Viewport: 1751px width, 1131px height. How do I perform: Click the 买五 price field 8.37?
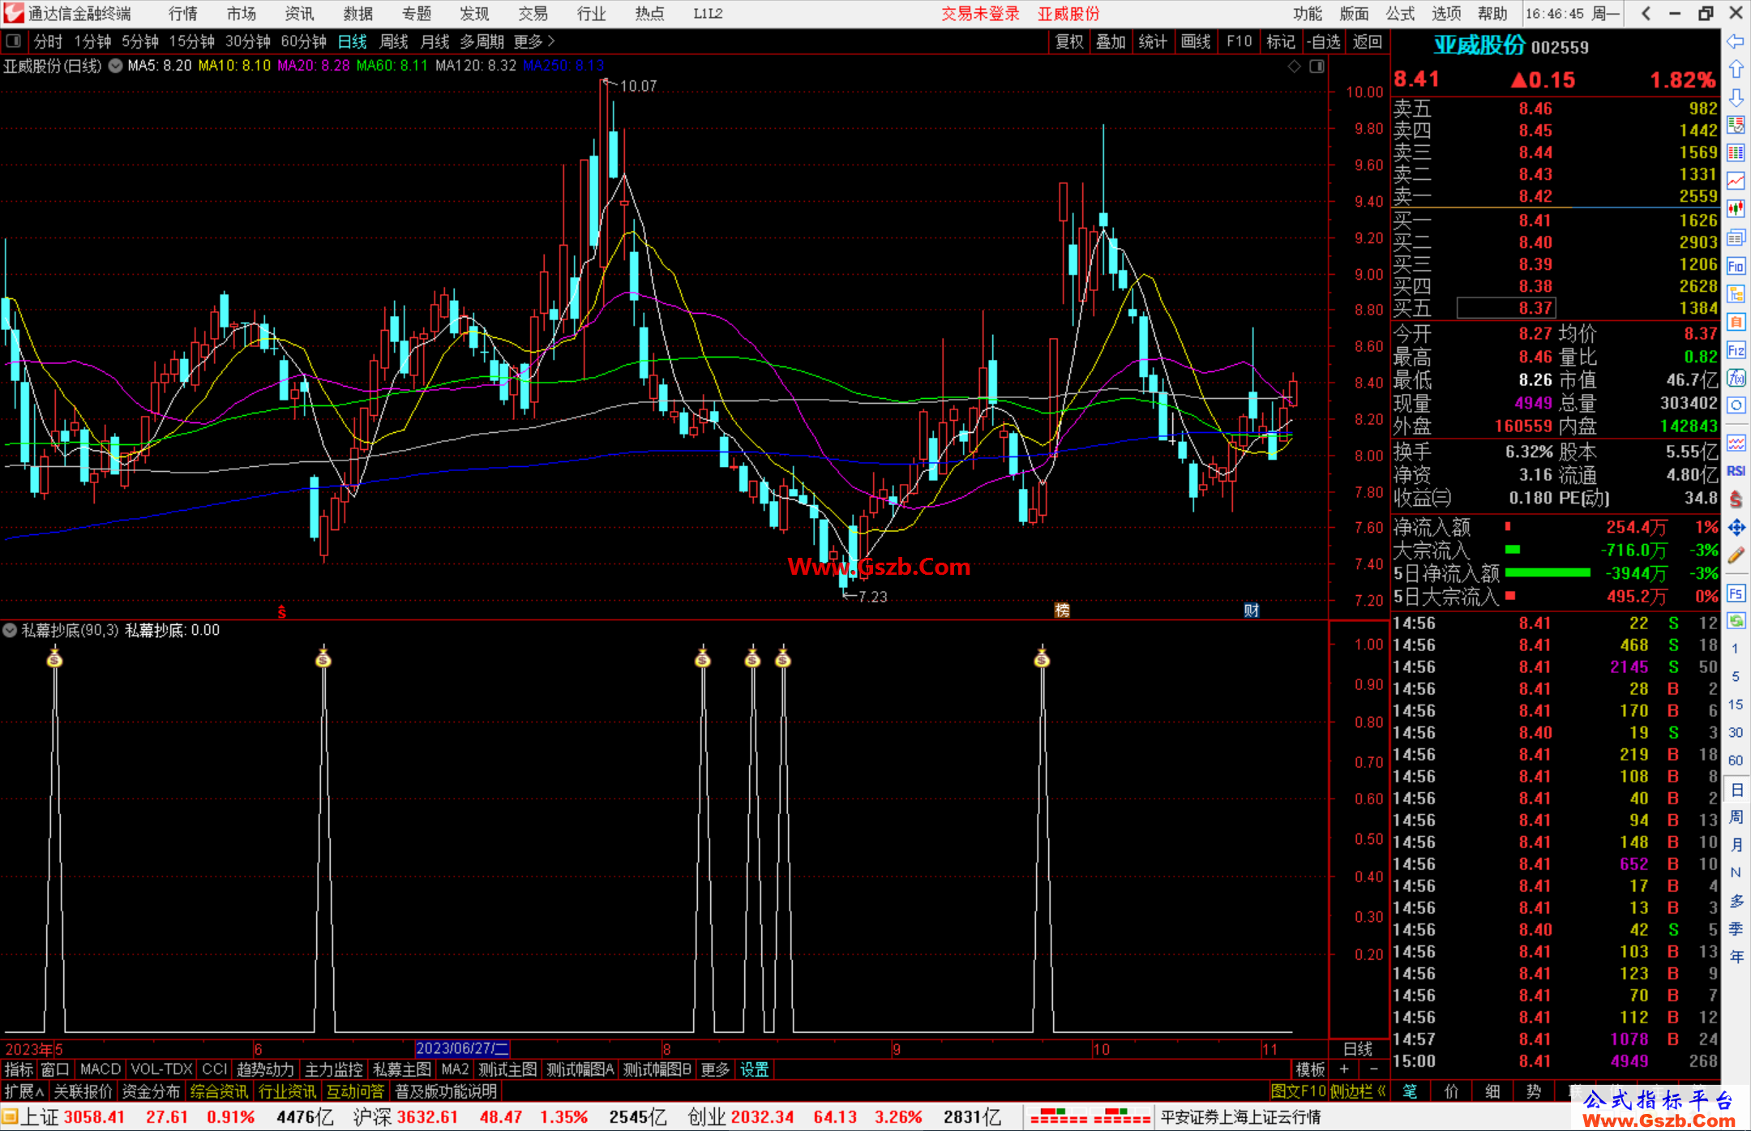coord(1506,308)
